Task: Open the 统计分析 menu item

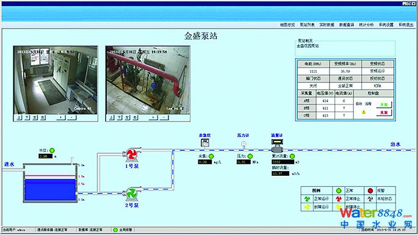Action: tap(366, 25)
